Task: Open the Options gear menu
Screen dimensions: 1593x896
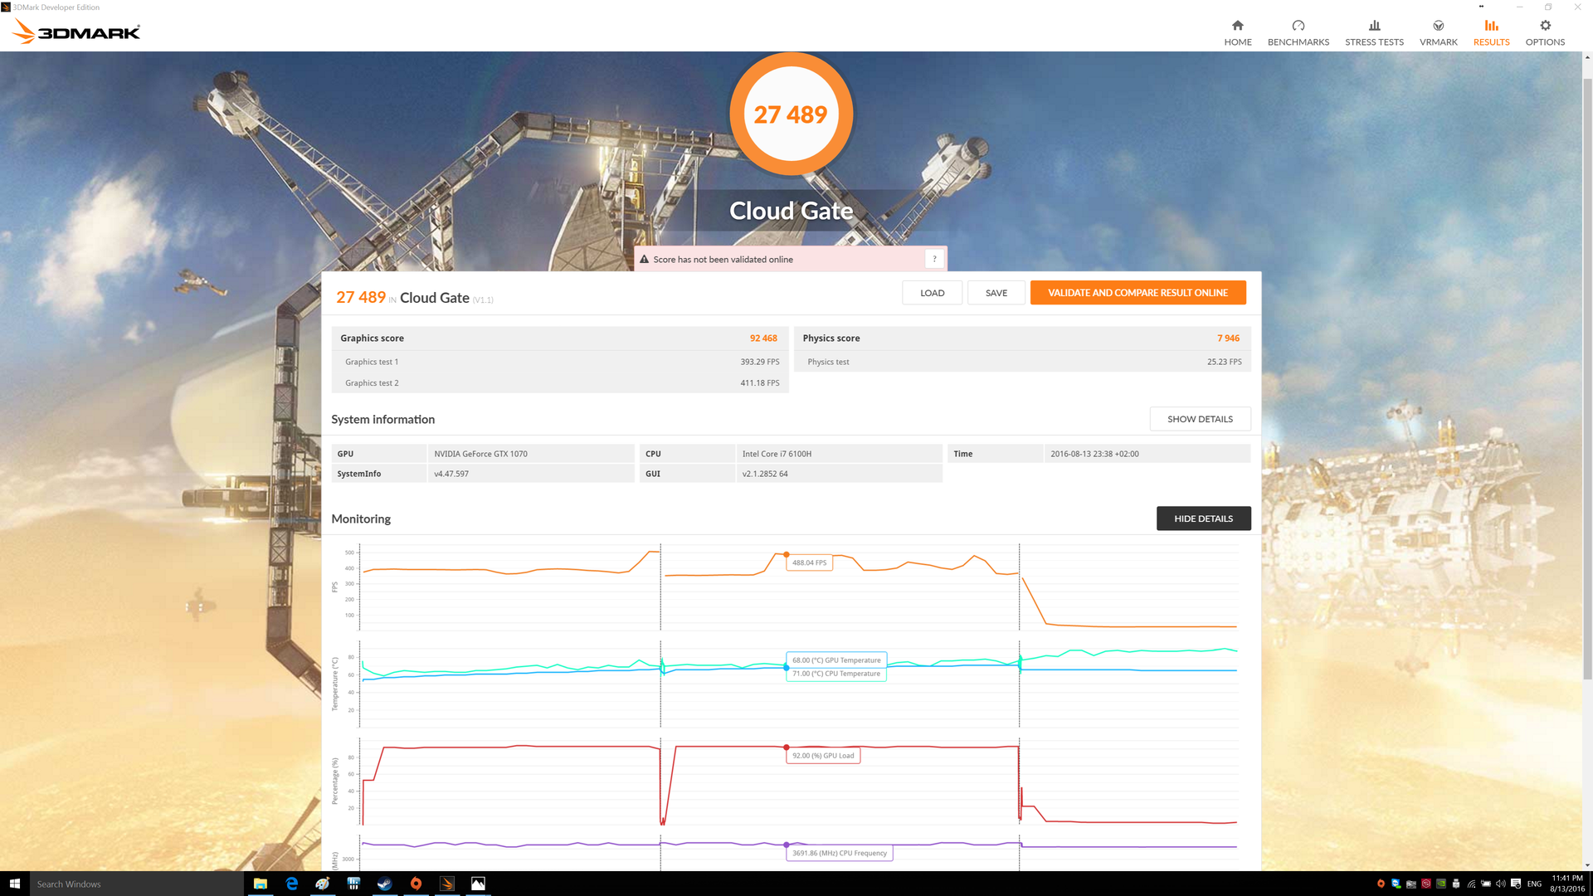Action: point(1545,26)
